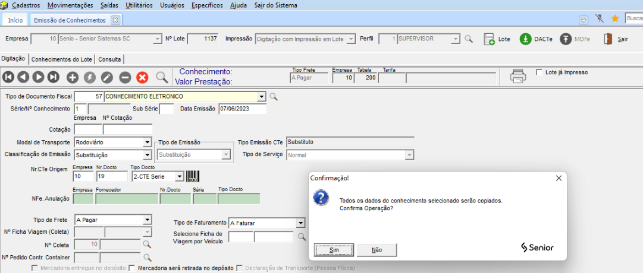Switch to Consulta tab
Image resolution: width=643 pixels, height=273 pixels.
click(109, 59)
